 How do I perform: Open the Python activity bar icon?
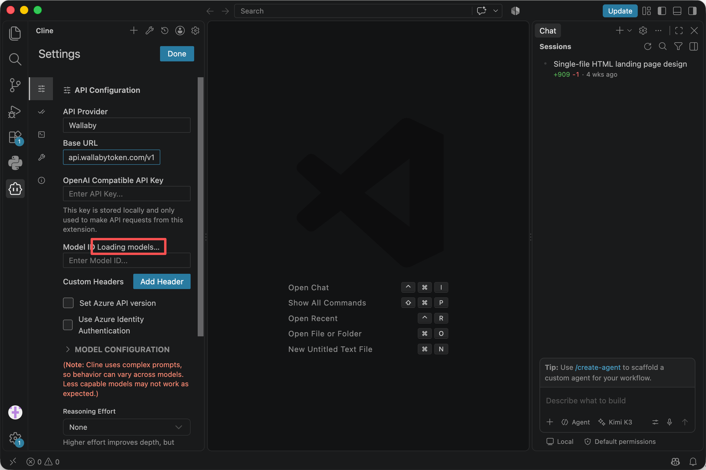coord(15,163)
